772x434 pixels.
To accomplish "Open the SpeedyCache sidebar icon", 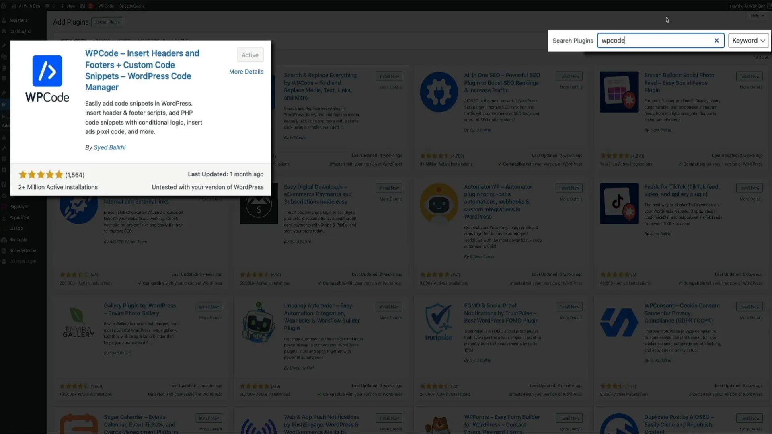I will pos(4,250).
